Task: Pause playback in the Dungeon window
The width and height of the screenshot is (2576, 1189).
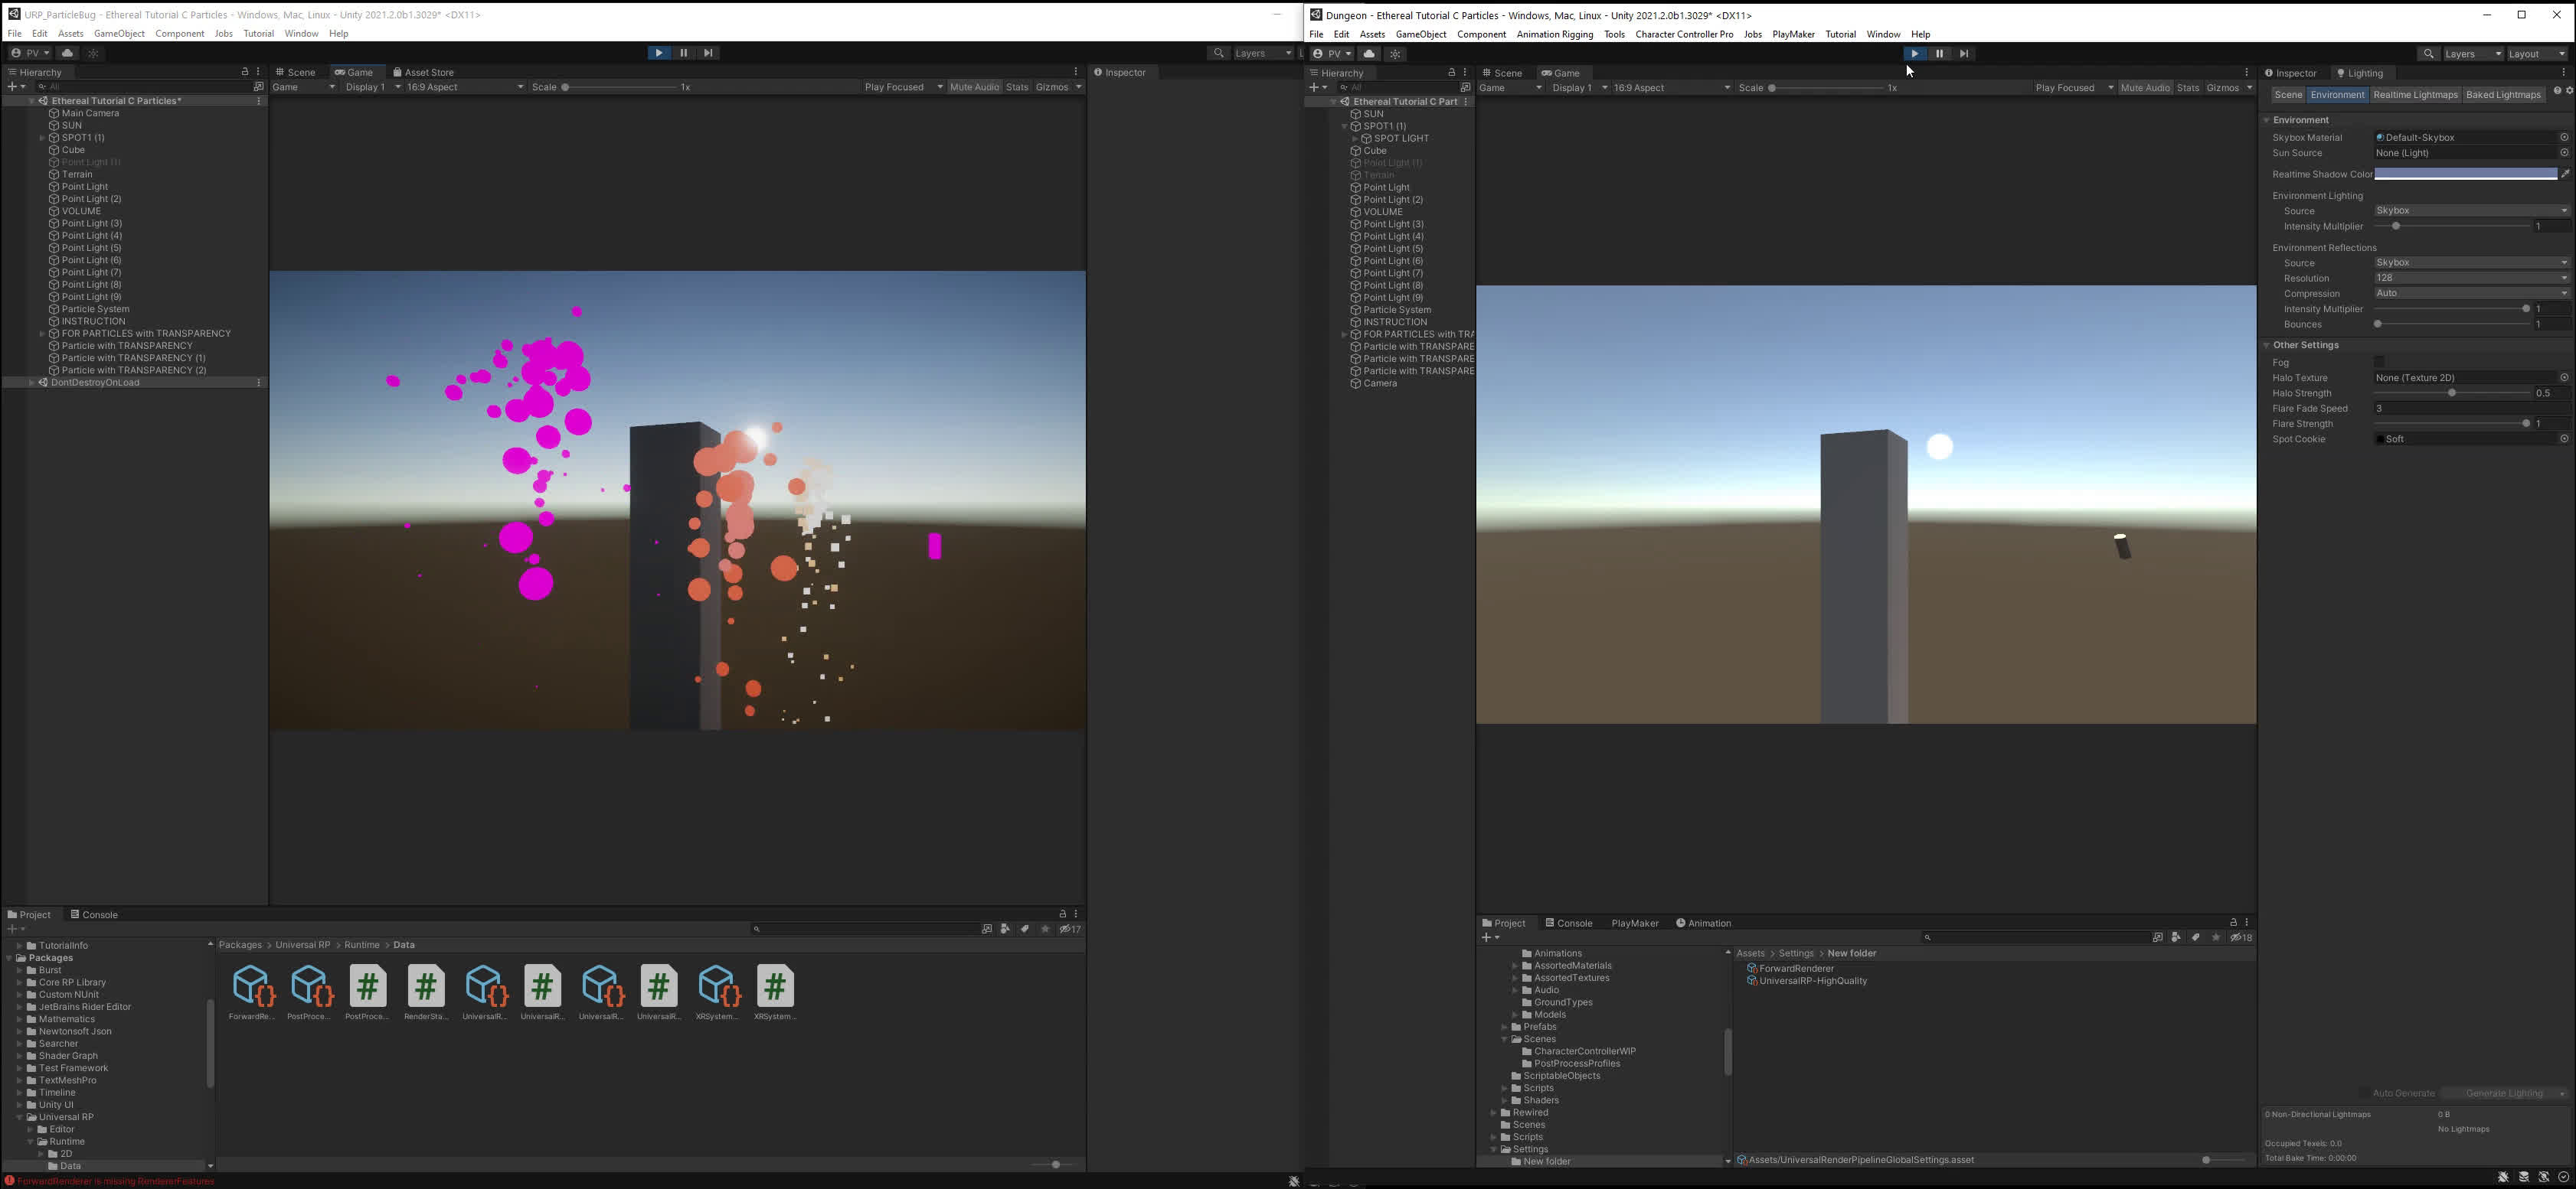Action: [x=1939, y=54]
